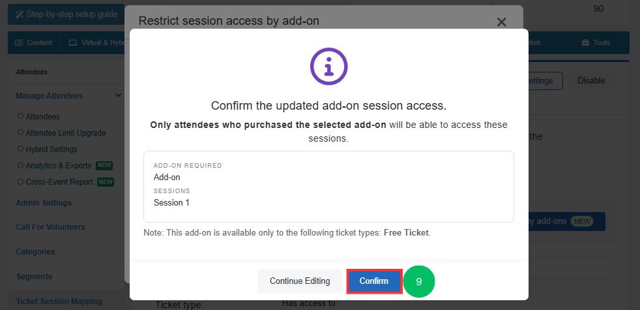Click the Tools briefcase icon

[x=586, y=42]
